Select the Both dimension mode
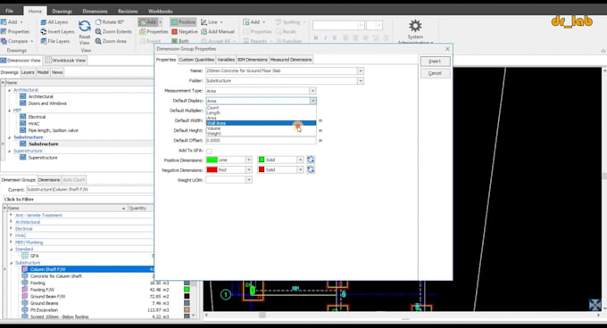607x328 pixels. 180,41
